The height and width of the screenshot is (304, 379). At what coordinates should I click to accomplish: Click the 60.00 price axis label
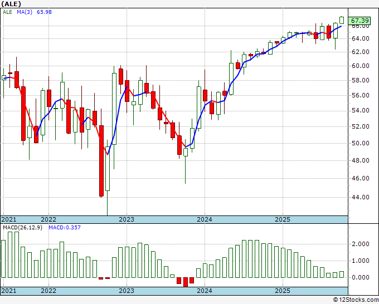coord(361,66)
